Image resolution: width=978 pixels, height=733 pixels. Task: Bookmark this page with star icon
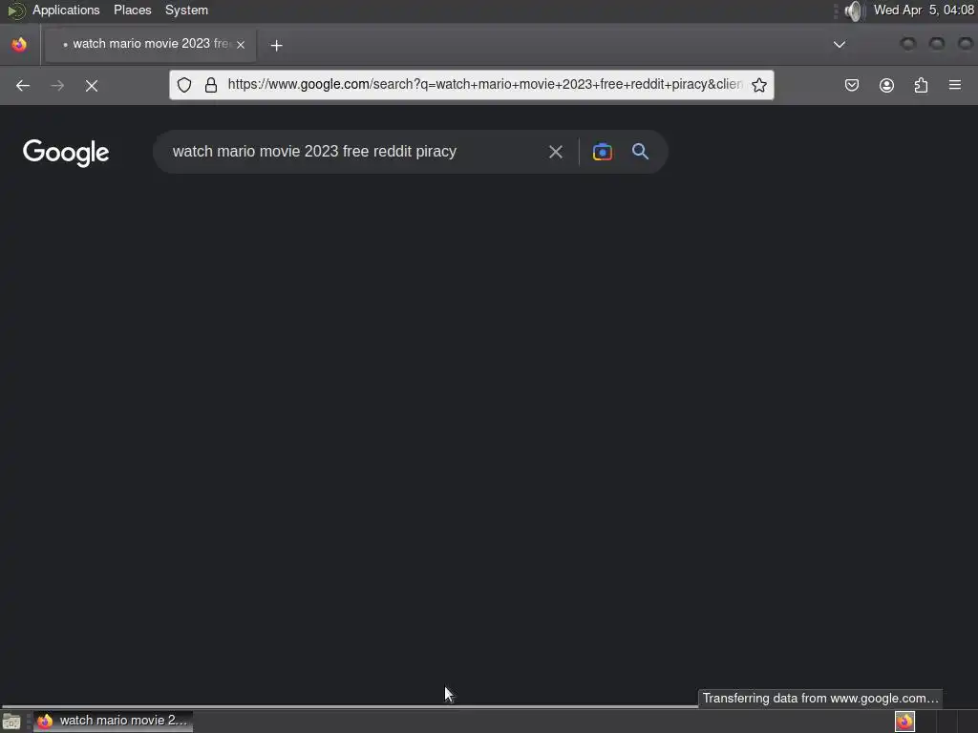point(759,85)
